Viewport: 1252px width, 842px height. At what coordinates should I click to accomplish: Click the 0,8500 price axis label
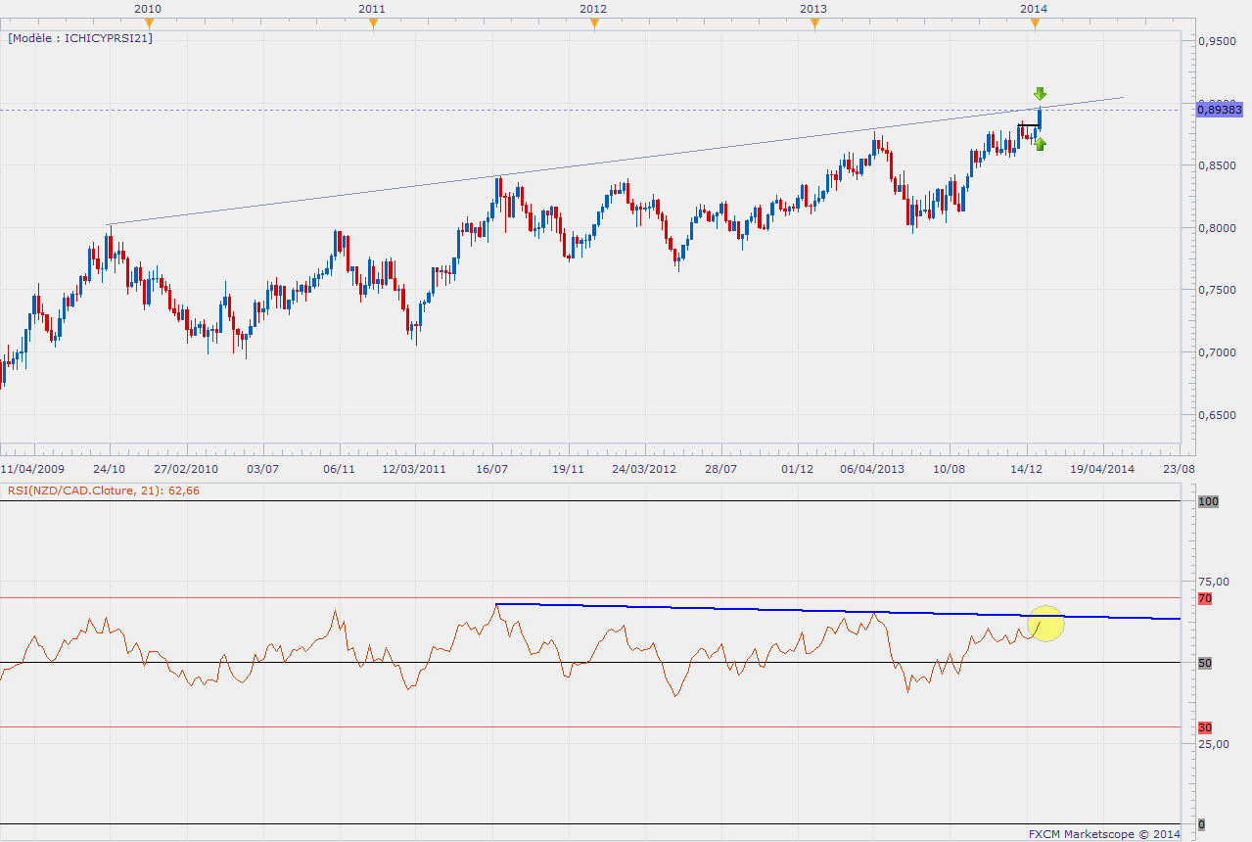tap(1218, 165)
